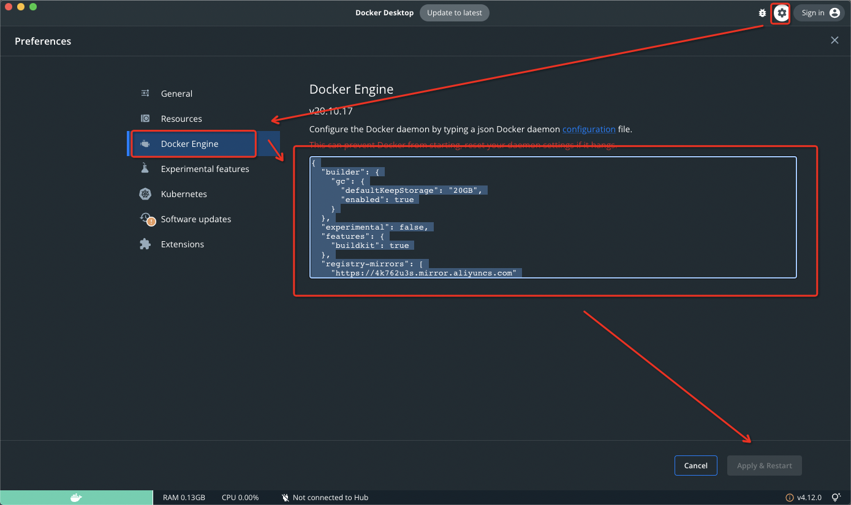851x505 pixels.
Task: Click the v20.10.17 engine version text
Action: (x=331, y=111)
